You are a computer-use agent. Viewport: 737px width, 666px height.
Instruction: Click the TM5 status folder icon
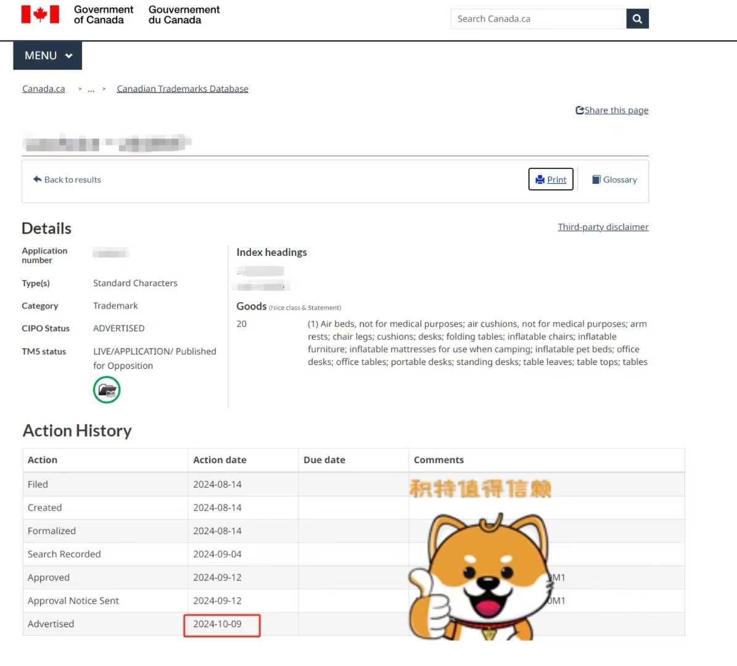[107, 390]
